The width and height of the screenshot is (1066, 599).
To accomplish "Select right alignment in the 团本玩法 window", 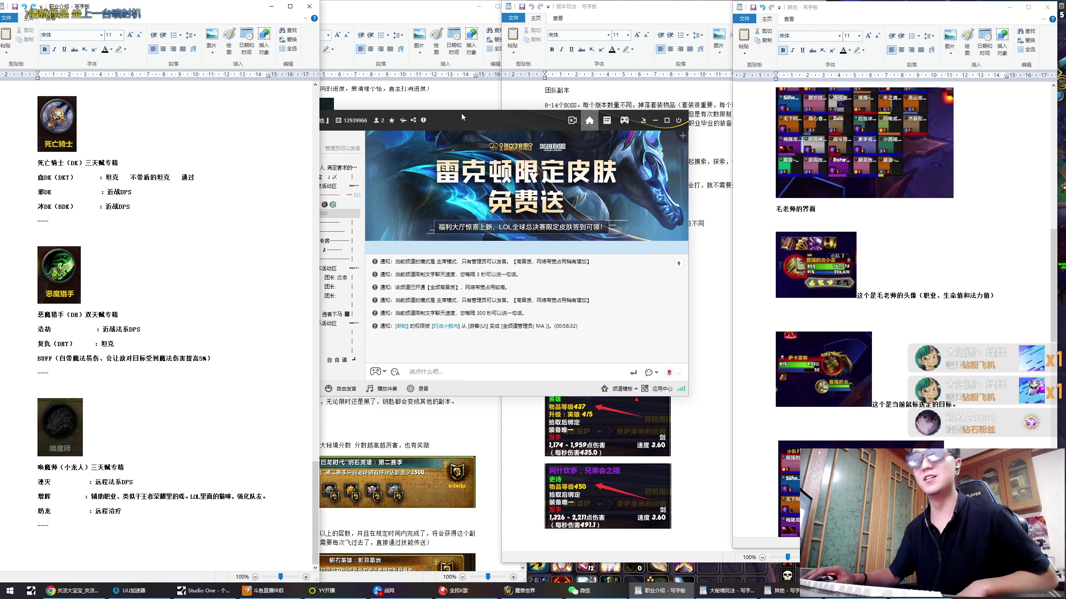I will tap(680, 49).
